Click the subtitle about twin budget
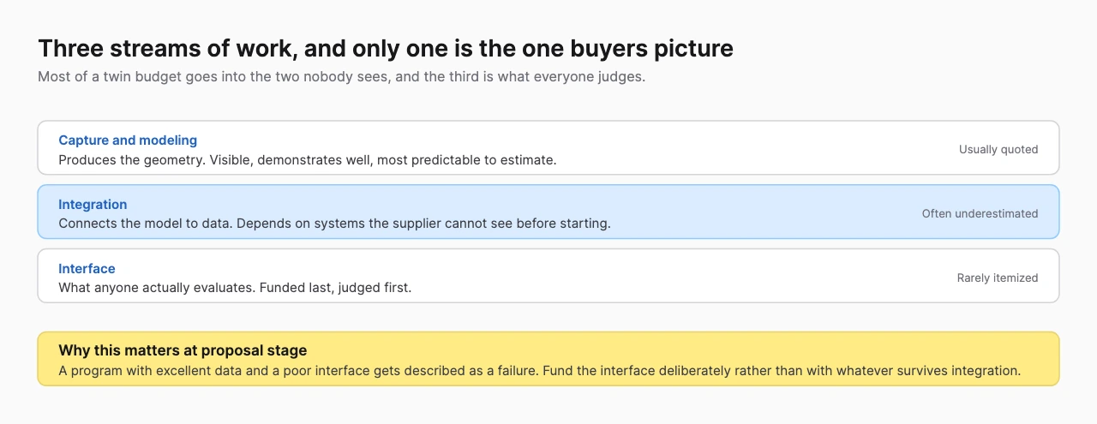 tap(341, 76)
